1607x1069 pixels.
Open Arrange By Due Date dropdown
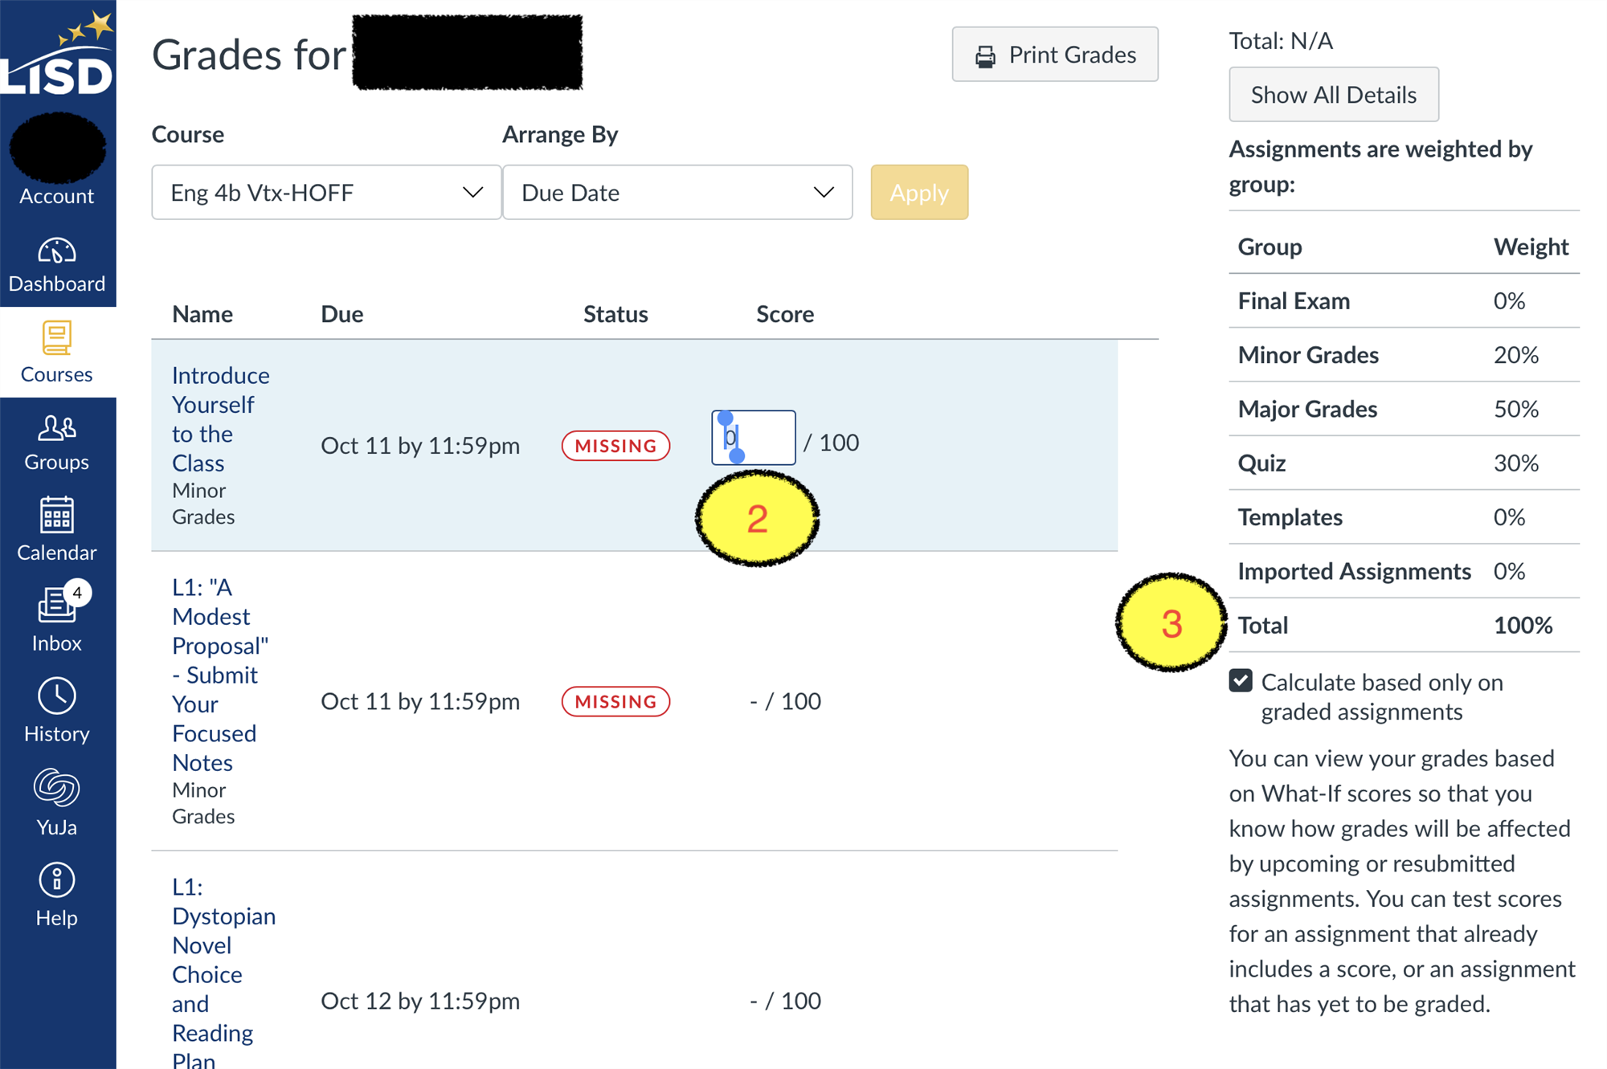tap(677, 193)
